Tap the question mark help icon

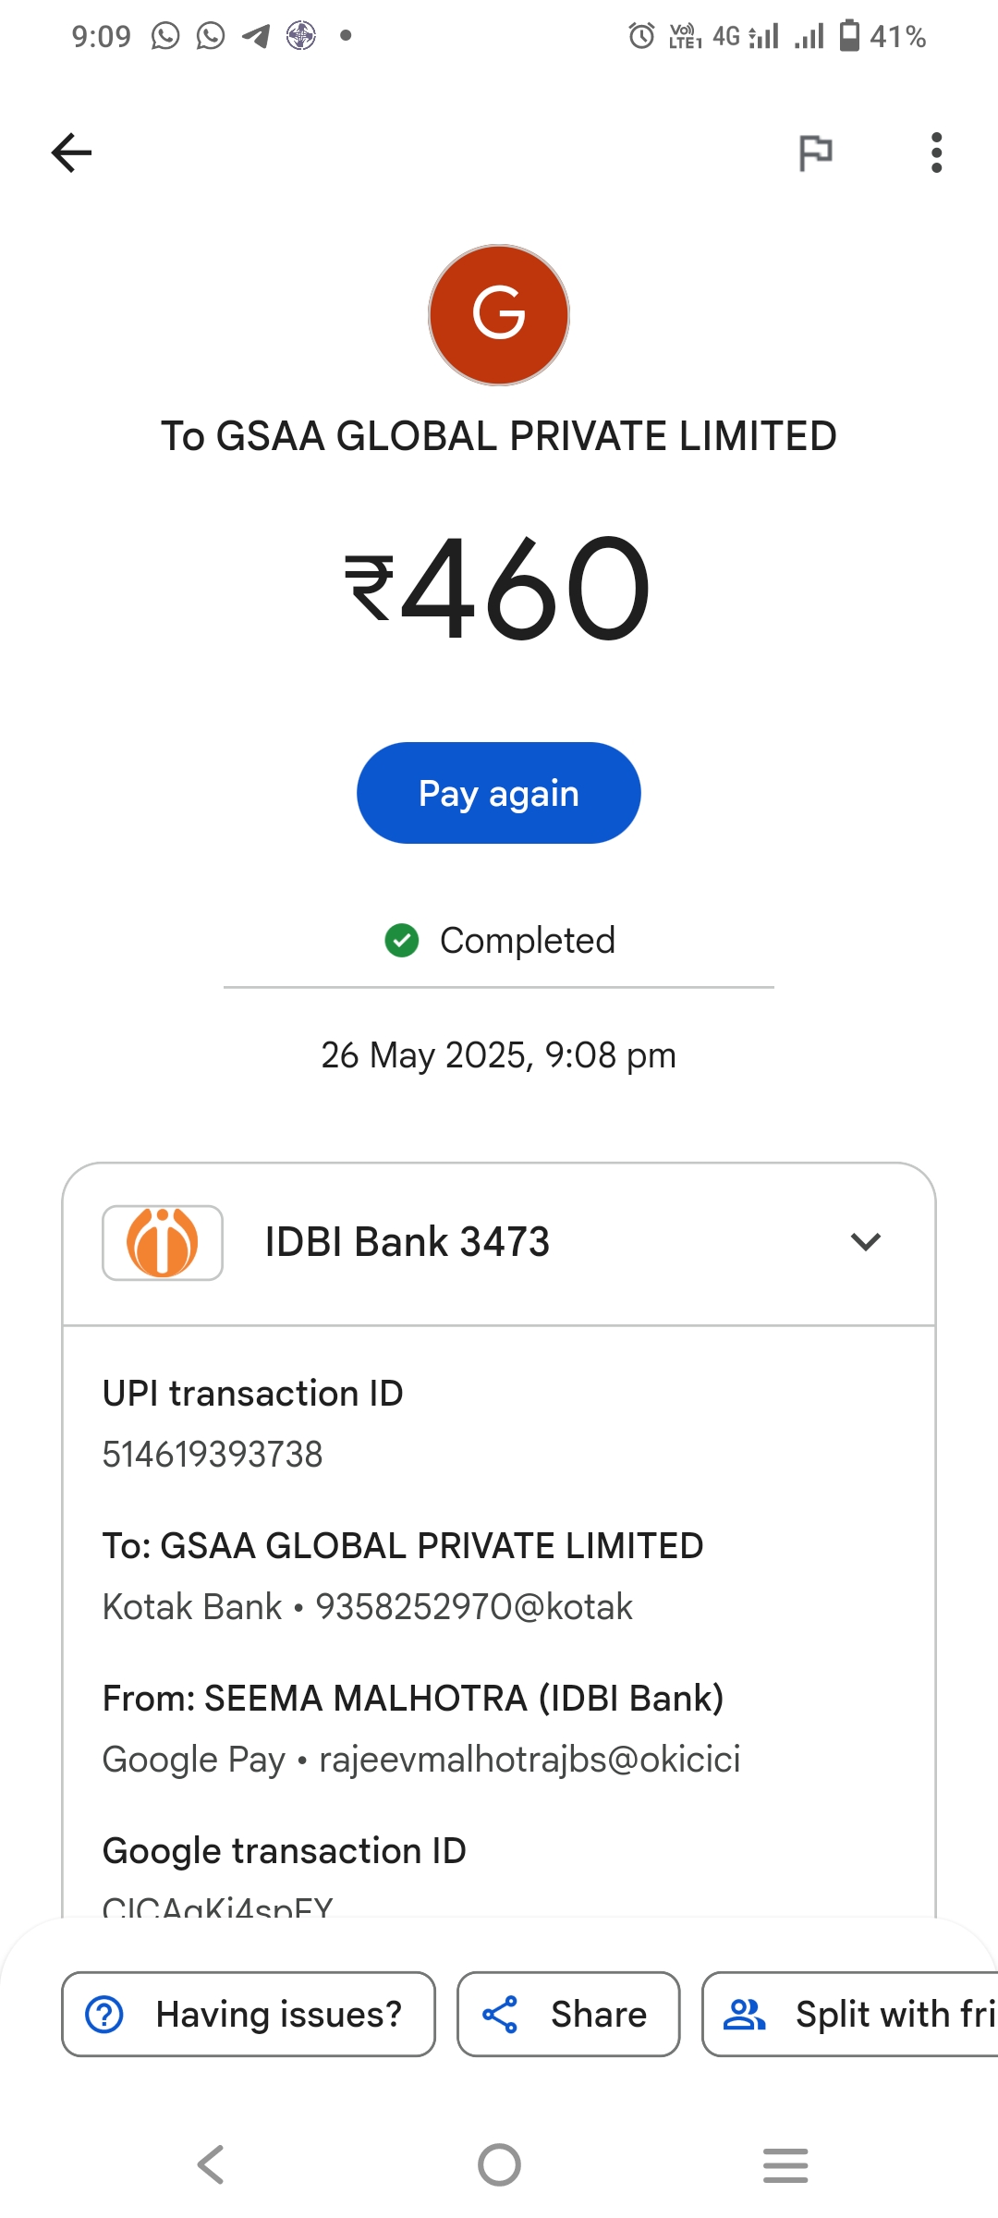pos(104,2015)
